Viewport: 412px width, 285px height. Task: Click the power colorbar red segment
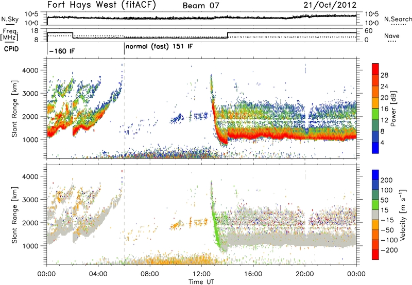click(x=375, y=69)
